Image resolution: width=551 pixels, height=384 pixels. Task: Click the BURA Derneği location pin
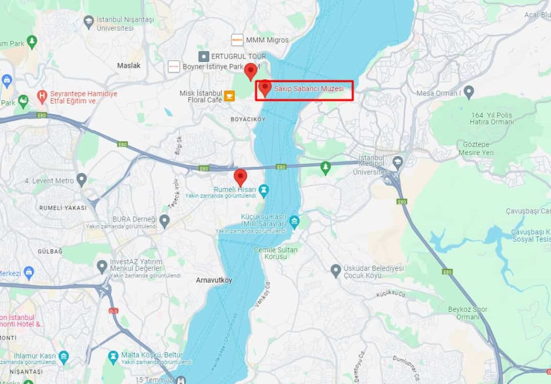(165, 221)
